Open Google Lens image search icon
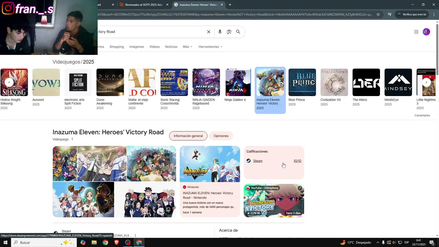 point(229,32)
